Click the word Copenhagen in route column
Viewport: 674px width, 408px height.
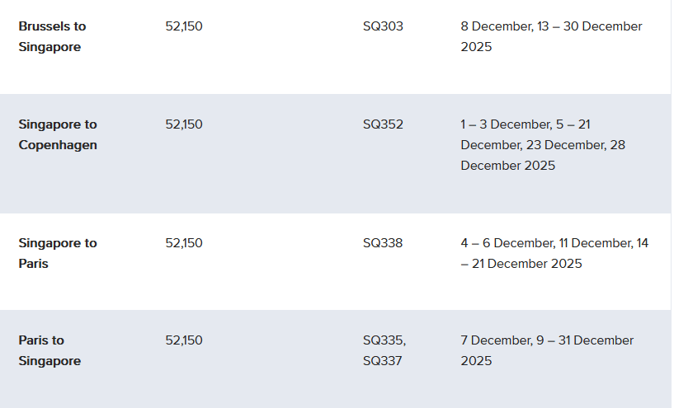[x=58, y=145]
